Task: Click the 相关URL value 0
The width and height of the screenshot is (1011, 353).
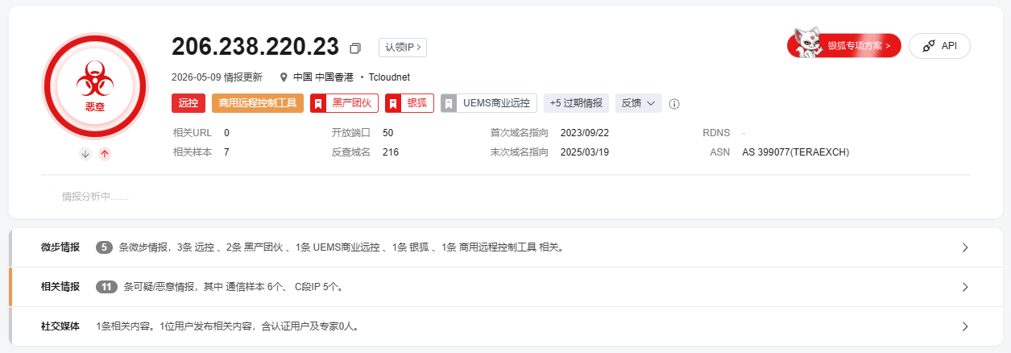Action: pos(226,132)
